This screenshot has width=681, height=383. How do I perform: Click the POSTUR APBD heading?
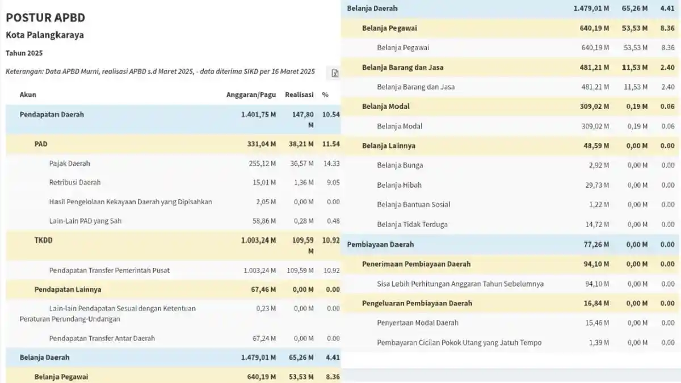tap(45, 17)
